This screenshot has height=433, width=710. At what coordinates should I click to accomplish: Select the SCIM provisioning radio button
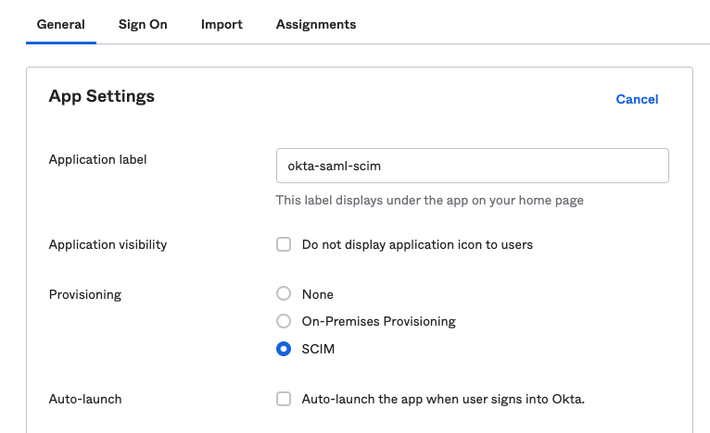284,349
